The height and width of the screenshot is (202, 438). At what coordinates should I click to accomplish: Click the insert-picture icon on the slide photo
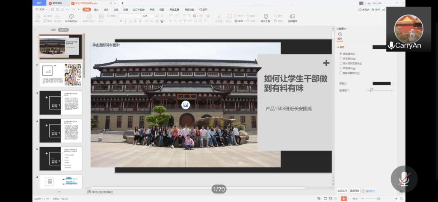point(186,105)
